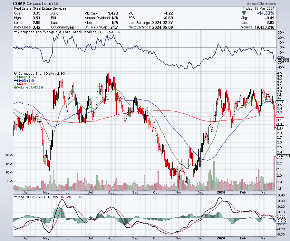Click the 3.20 MA(200) price axis tag
Image resolution: width=290 pixels, height=241 pixels.
[280, 116]
